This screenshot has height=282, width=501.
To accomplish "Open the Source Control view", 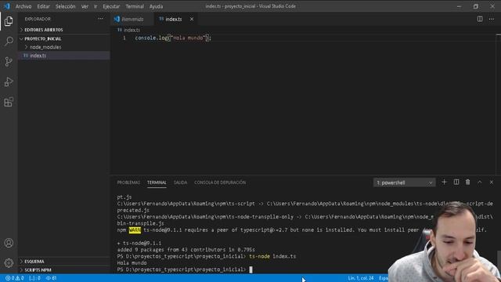I will [9, 61].
